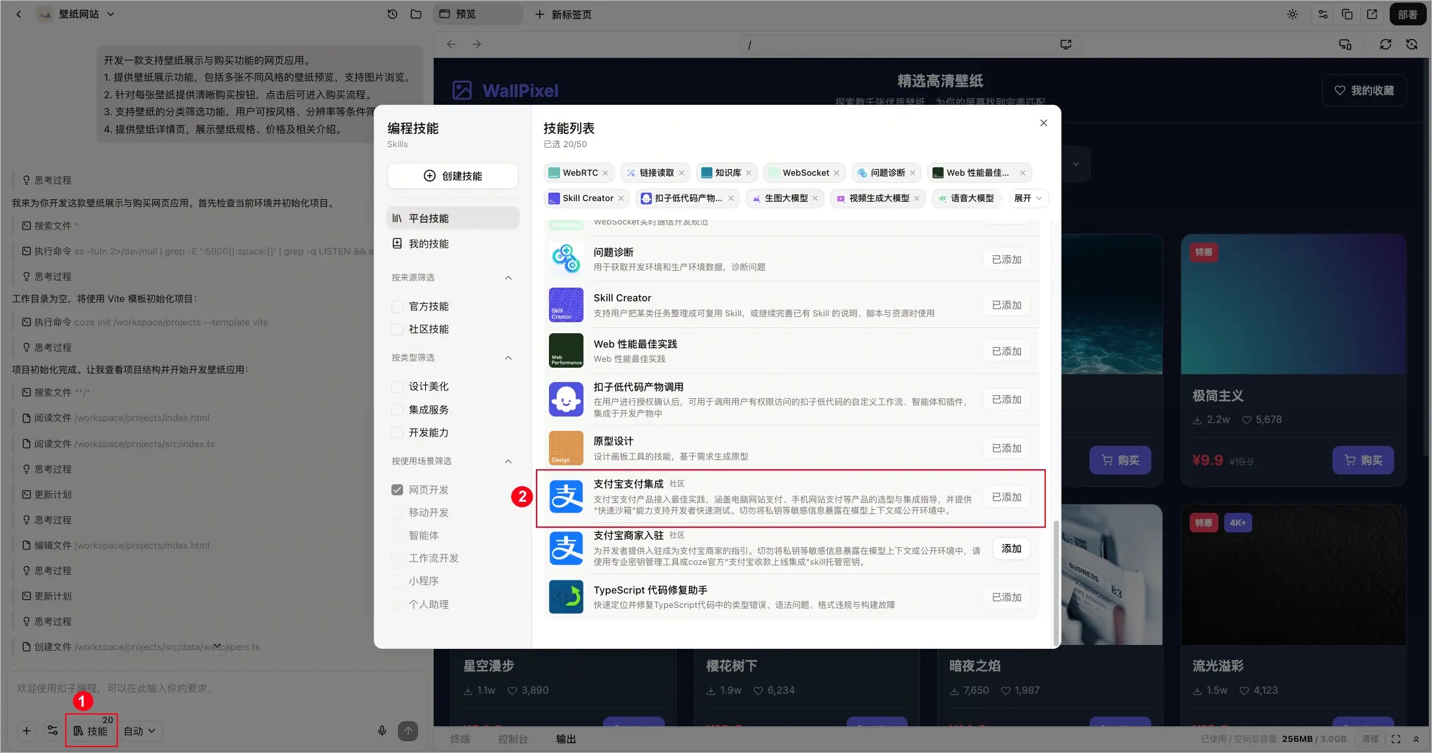Switch to the 预览 tab
1432x753 pixels.
pyautogui.click(x=478, y=14)
